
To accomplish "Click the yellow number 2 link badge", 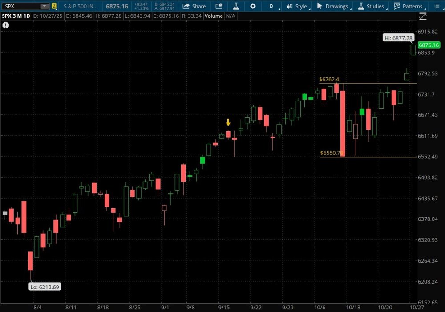I will pyautogui.click(x=54, y=6).
